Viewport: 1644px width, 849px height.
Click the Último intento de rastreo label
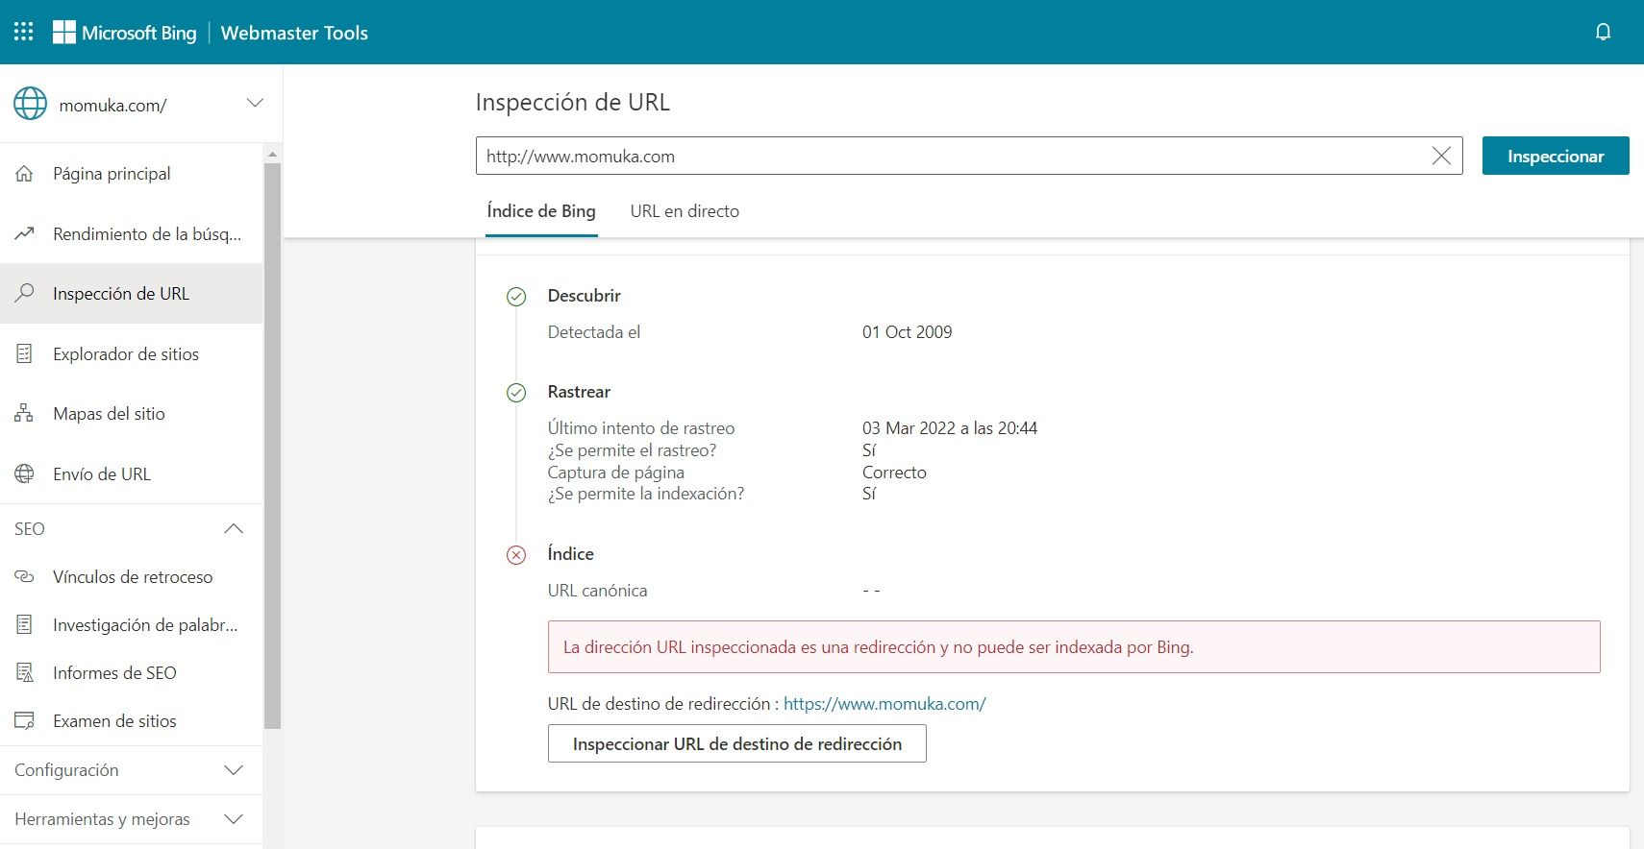[x=641, y=427]
